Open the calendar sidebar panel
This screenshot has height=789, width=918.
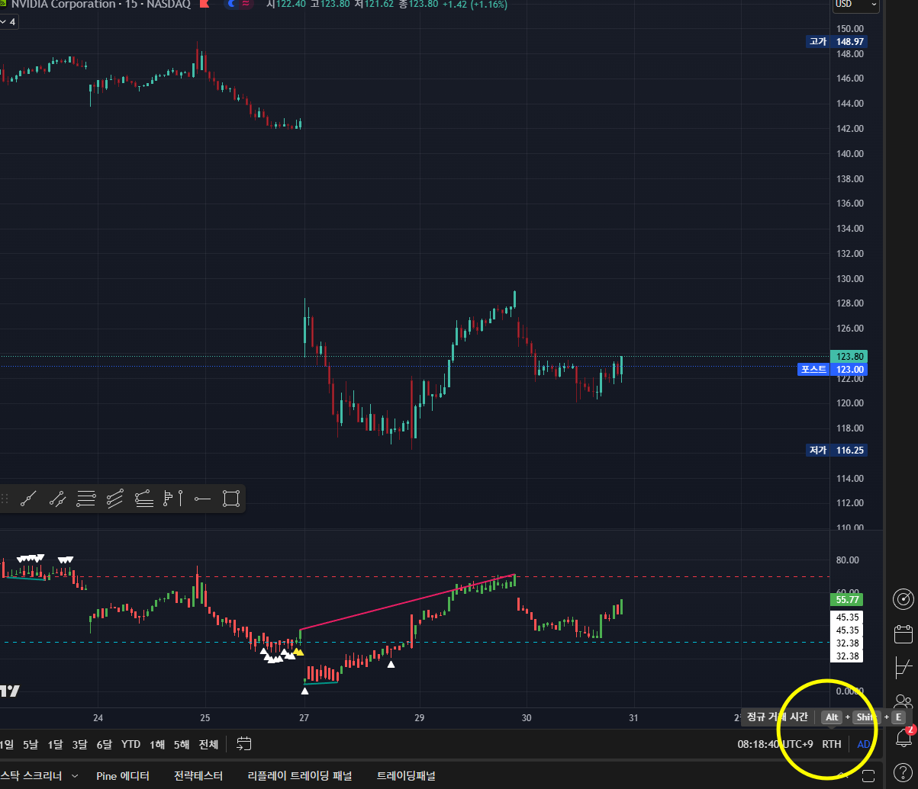[904, 633]
